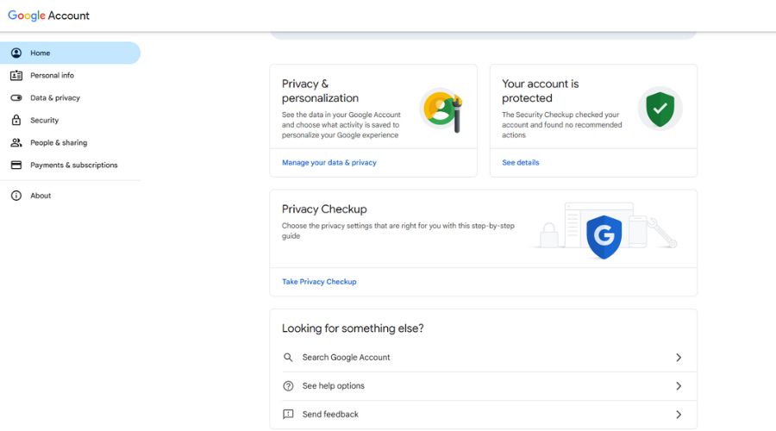Click the blue Google shield illustration

(x=604, y=236)
